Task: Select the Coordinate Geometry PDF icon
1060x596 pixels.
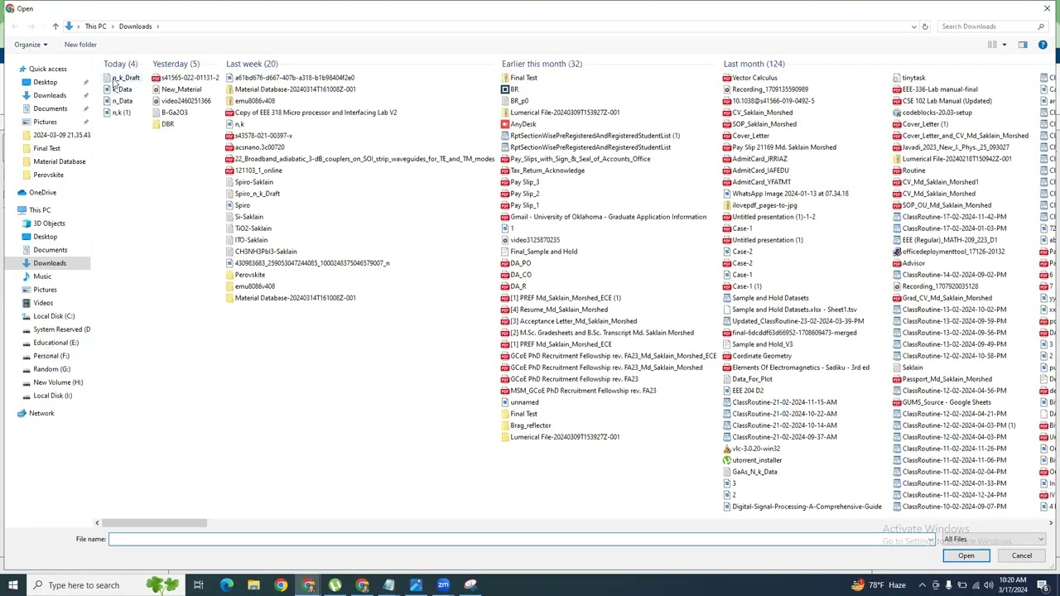Action: point(727,356)
